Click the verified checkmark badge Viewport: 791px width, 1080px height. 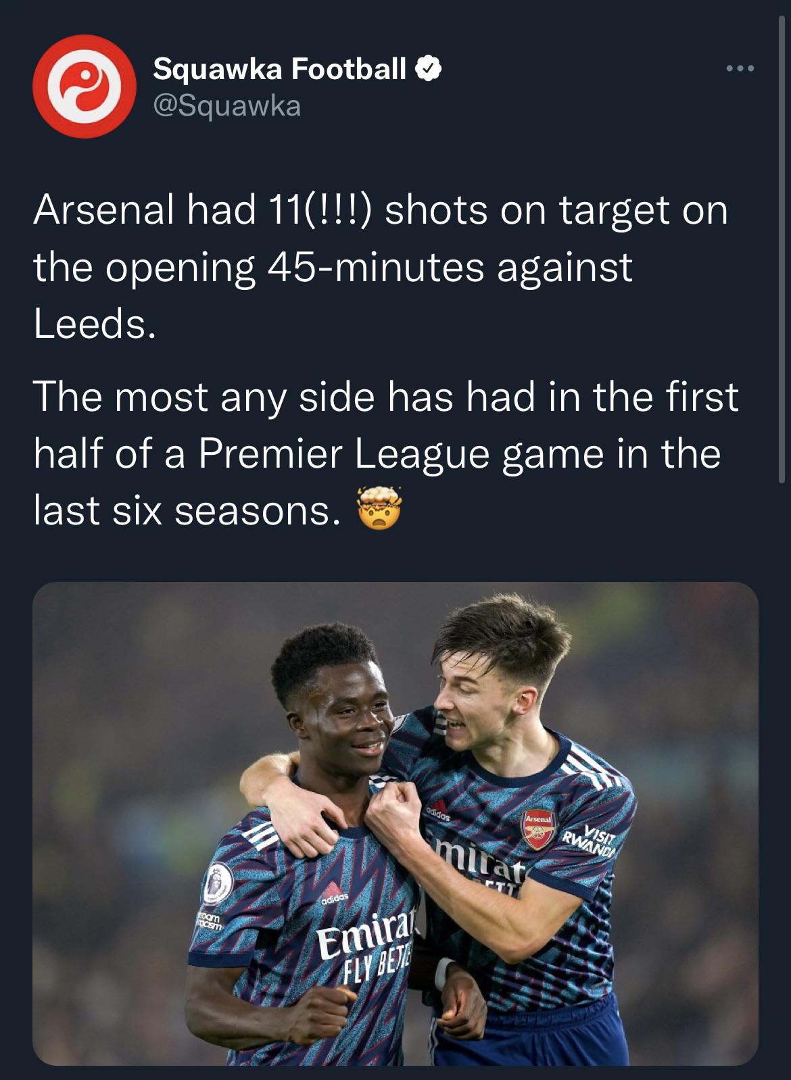click(x=428, y=68)
